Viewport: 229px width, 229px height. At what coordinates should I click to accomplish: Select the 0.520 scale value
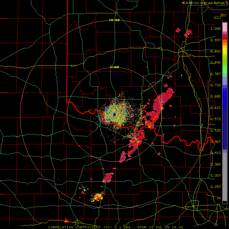coord(216,131)
